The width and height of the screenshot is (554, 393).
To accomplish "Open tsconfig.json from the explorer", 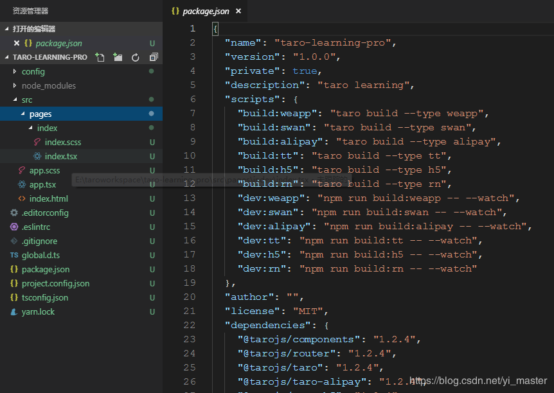I will [x=44, y=297].
